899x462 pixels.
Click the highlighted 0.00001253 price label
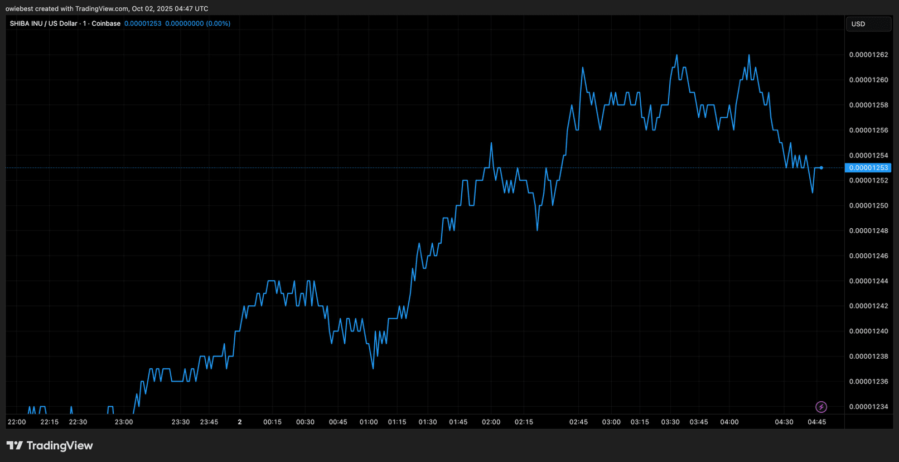[x=868, y=167]
